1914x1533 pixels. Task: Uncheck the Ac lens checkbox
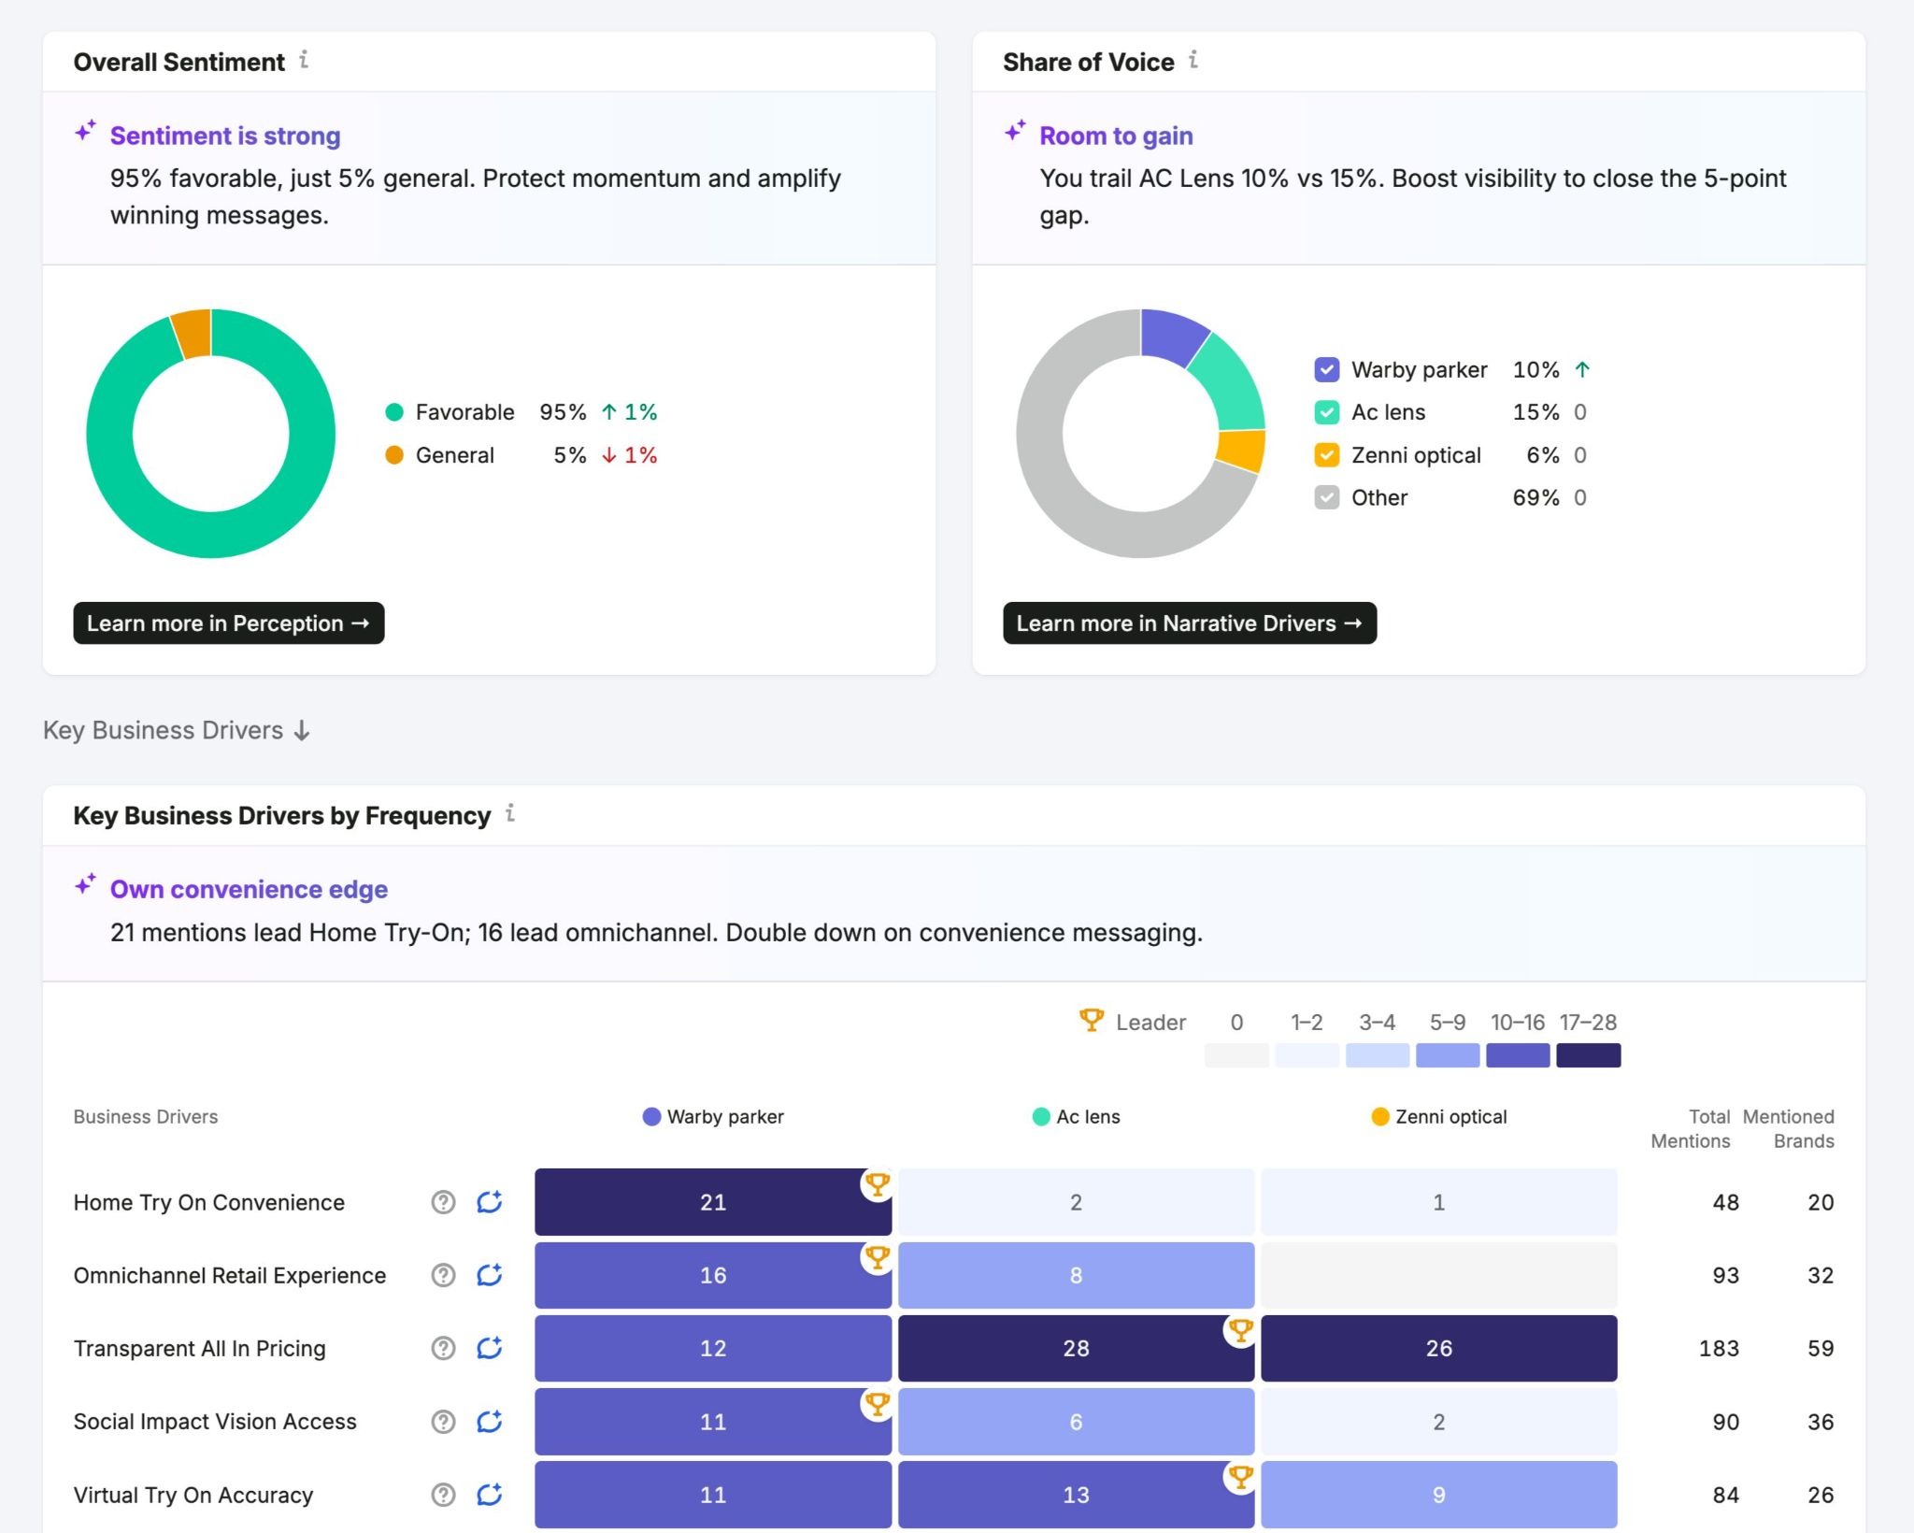click(x=1327, y=412)
